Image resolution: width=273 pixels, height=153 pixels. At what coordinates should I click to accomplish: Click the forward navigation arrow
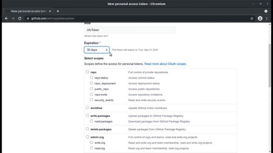click(x=13, y=18)
